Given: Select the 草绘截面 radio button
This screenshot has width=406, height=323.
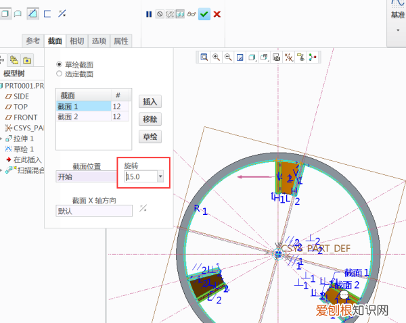Looking at the screenshot, I should [x=59, y=64].
